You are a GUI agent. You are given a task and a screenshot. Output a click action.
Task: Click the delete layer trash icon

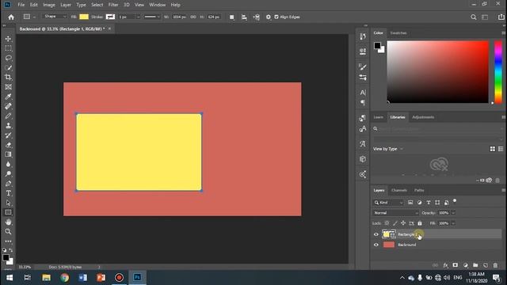[495, 265]
